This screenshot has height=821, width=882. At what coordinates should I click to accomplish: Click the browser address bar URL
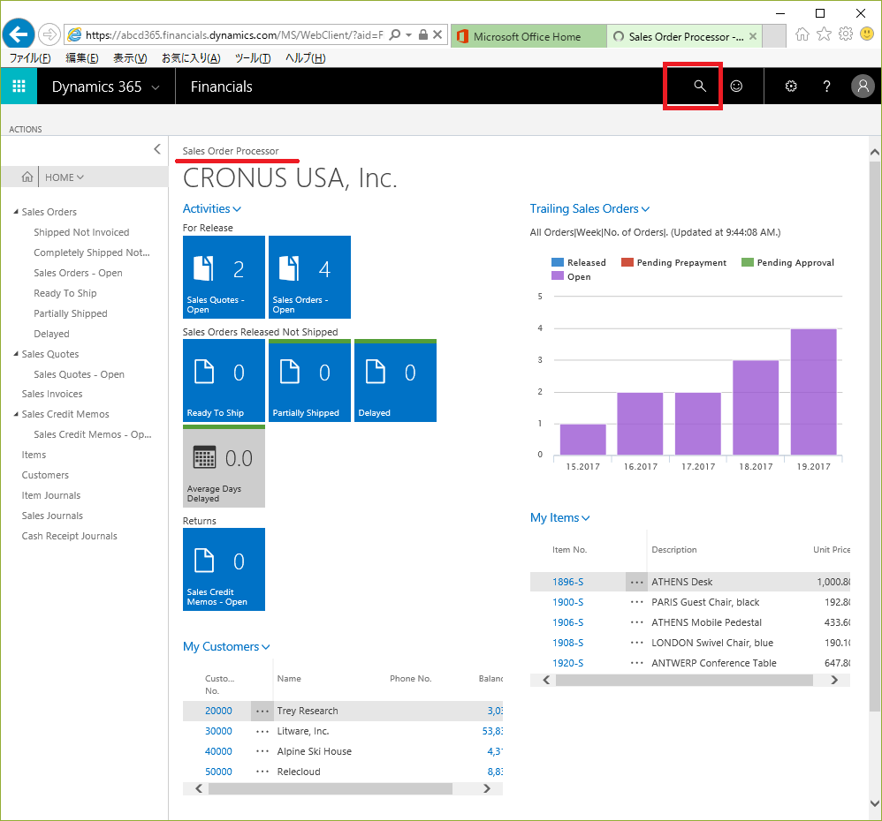[234, 34]
